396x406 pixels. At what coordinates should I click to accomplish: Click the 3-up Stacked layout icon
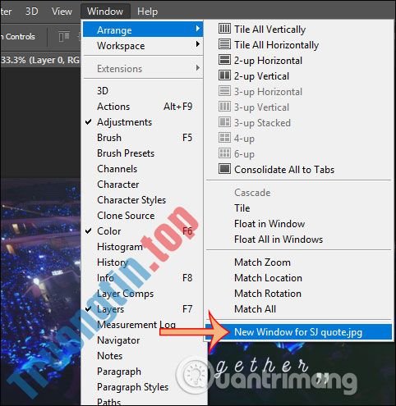click(224, 122)
